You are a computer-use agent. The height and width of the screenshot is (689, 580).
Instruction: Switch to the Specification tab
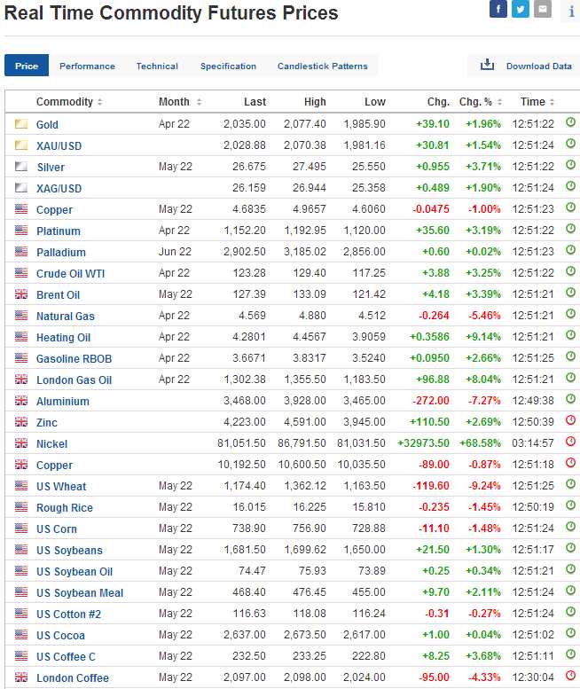[228, 67]
